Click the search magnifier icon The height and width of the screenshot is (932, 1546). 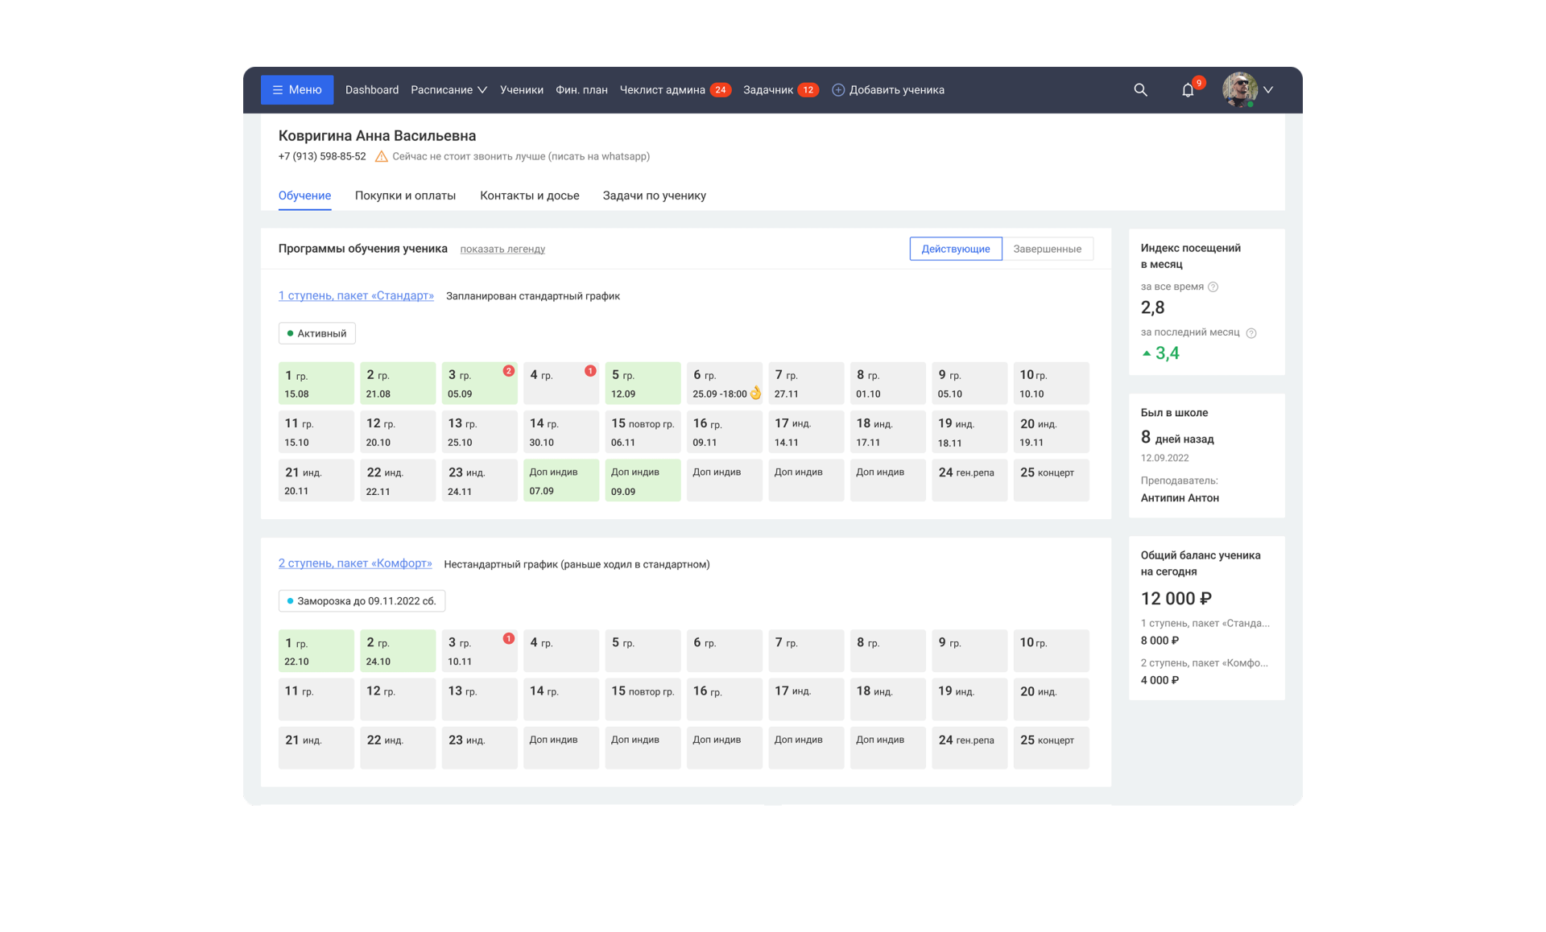tap(1140, 90)
